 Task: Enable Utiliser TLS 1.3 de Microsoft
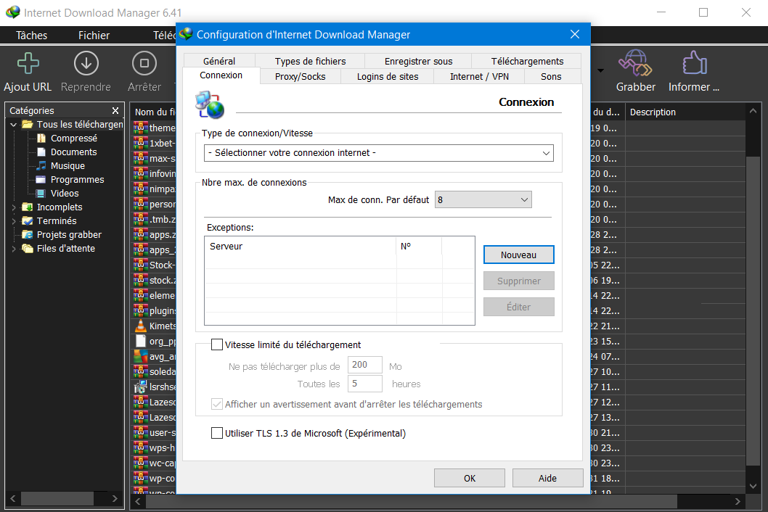click(x=217, y=433)
